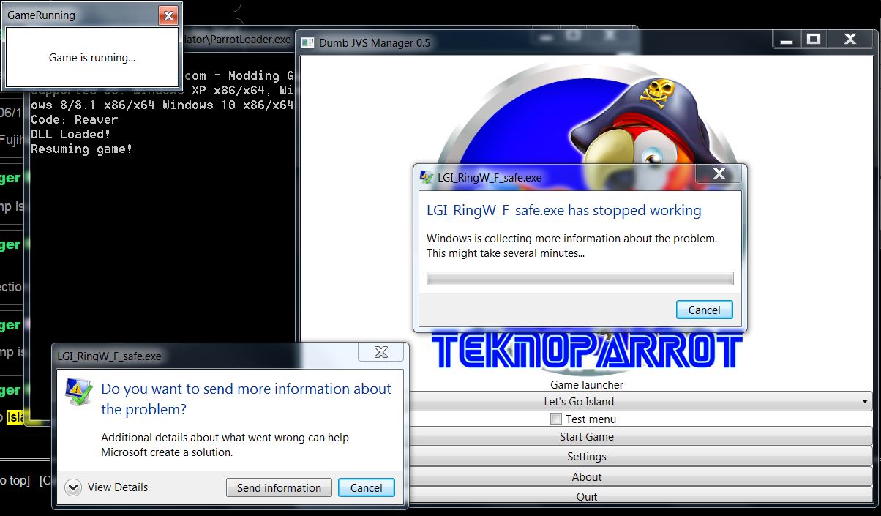Close the GameRunning window

[x=168, y=15]
